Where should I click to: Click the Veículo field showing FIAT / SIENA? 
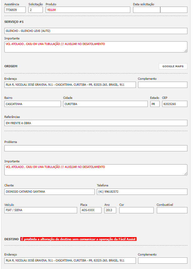pyautogui.click(x=41, y=210)
